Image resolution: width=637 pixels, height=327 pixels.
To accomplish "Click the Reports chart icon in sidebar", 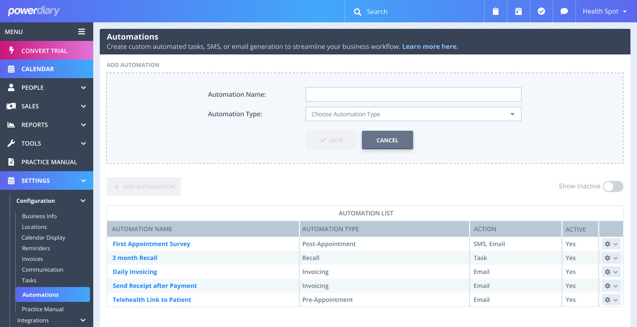I will point(12,125).
